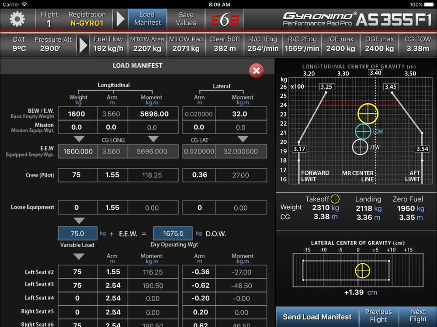Tap the Fuel Flow 192 kg/h readout
The height and width of the screenshot is (327, 437).
(x=108, y=44)
